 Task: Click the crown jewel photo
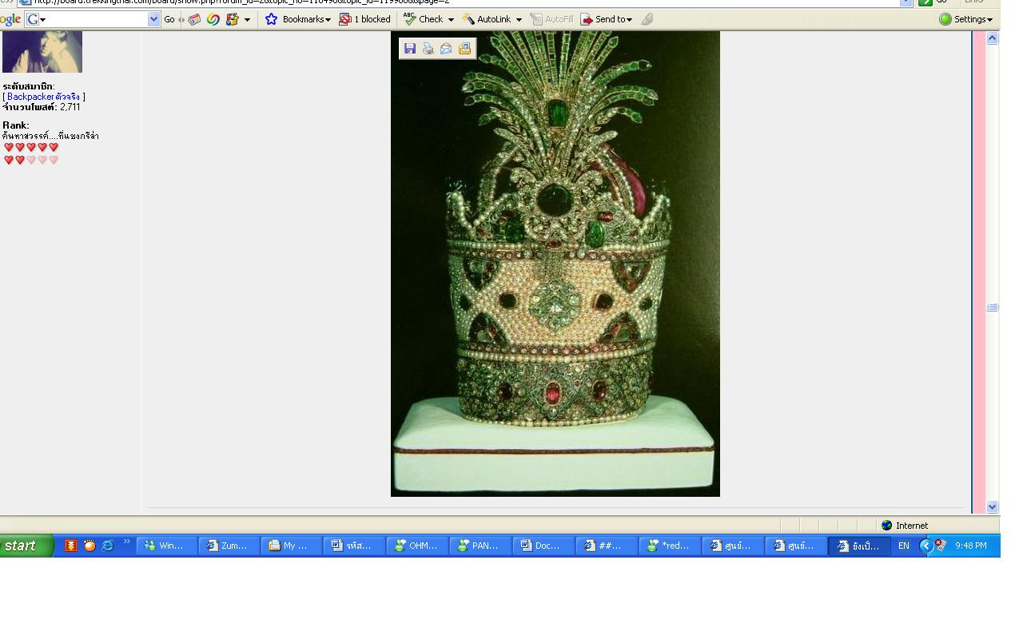click(x=555, y=264)
